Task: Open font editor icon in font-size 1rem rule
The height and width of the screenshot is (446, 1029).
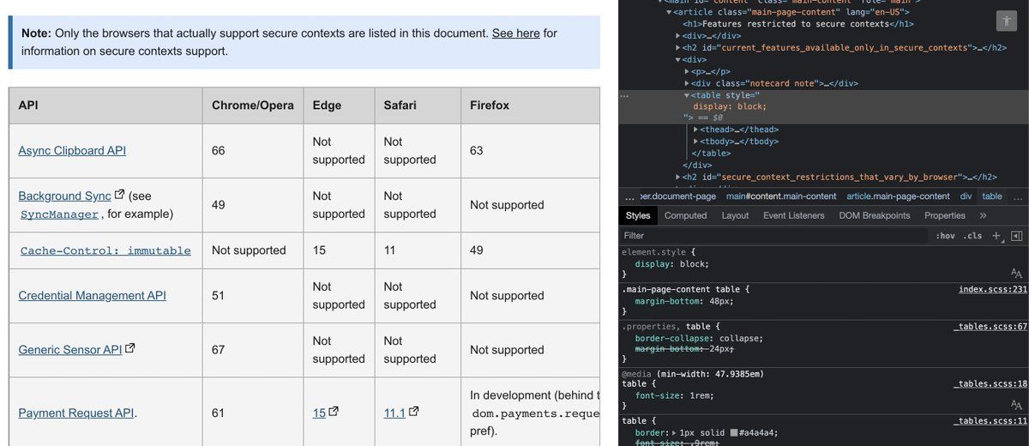Action: [x=1016, y=405]
